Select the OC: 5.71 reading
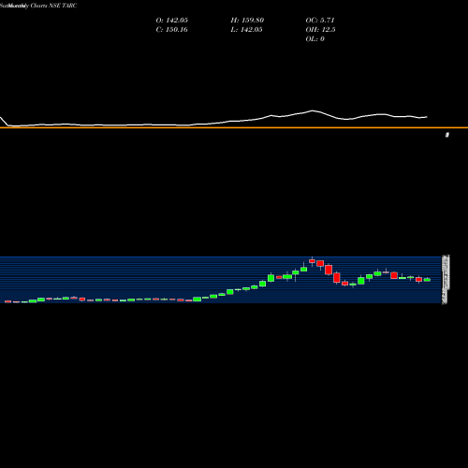This screenshot has height=468, width=468. 320,21
